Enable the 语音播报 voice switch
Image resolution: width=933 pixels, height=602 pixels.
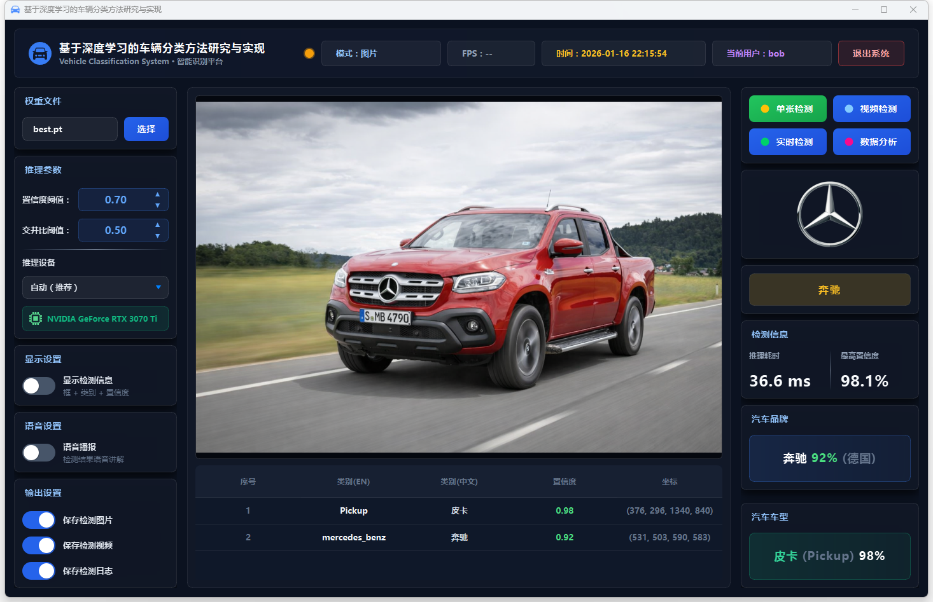[x=39, y=453]
